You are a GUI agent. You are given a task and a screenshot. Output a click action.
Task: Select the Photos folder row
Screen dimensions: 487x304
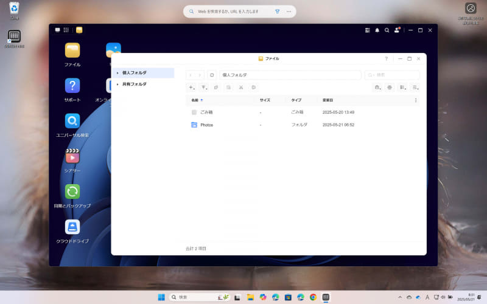click(x=303, y=125)
